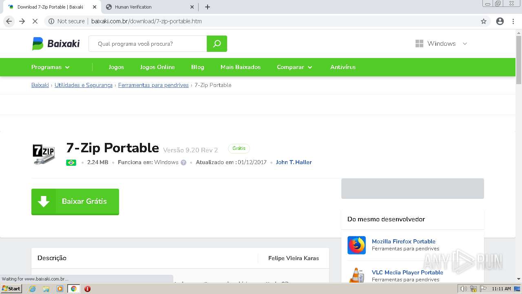This screenshot has width=522, height=294.
Task: Click the Descrição section heading
Action: (x=52, y=258)
